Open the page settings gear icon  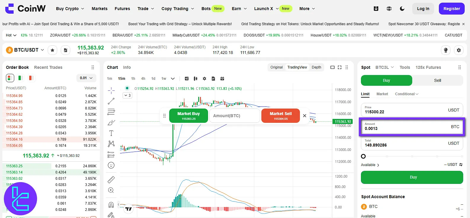(459, 50)
